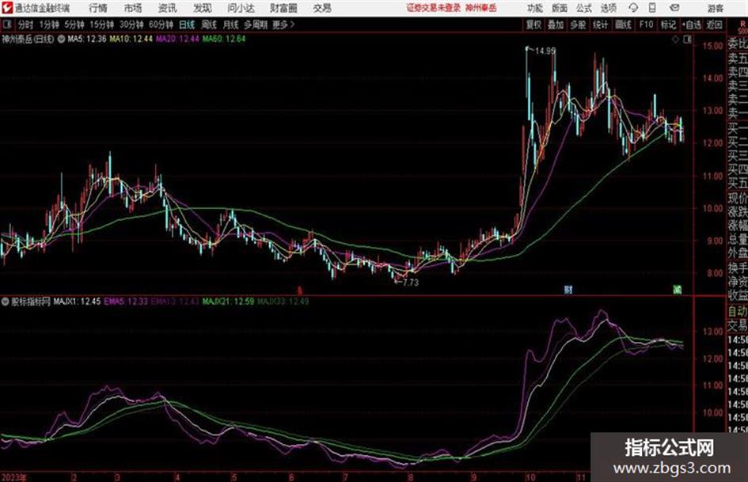Image resolution: width=748 pixels, height=482 pixels.
Task: Click the 多股 toolbar button
Action: [x=578, y=25]
